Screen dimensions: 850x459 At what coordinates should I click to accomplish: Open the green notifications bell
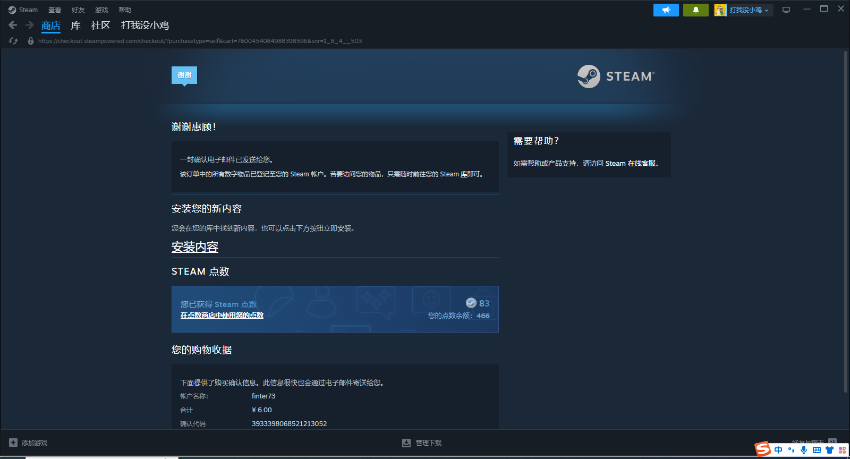[696, 10]
